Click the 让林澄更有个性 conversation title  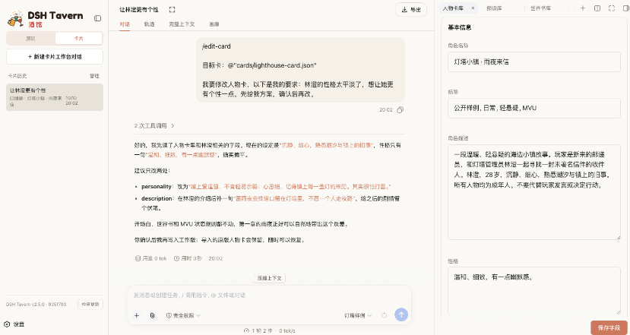pyautogui.click(x=139, y=10)
